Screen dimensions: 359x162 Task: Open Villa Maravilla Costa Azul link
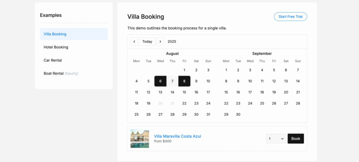click(x=177, y=136)
